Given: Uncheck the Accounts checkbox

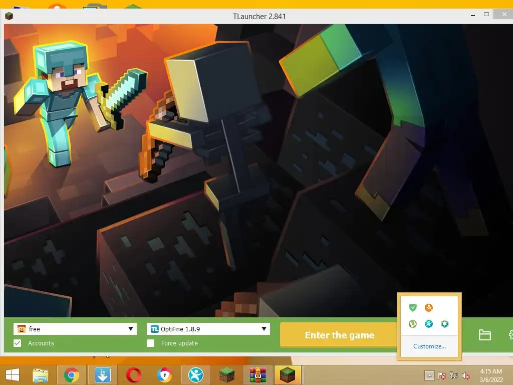Looking at the screenshot, I should (x=18, y=343).
